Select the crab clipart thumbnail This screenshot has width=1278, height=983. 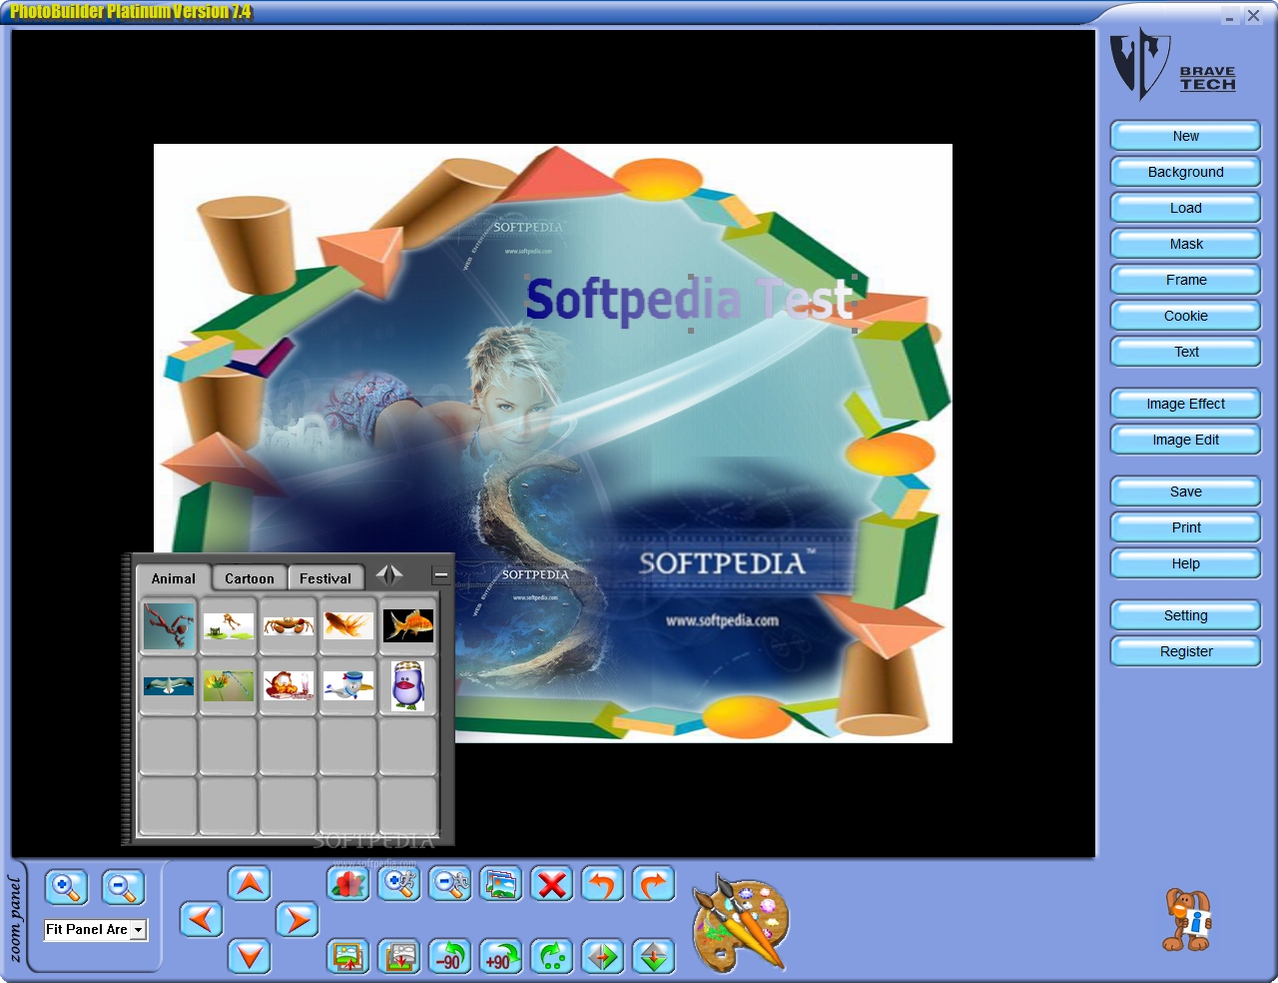pyautogui.click(x=289, y=626)
